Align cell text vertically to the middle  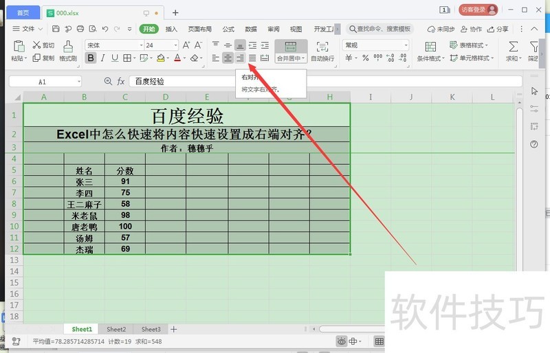click(x=228, y=45)
